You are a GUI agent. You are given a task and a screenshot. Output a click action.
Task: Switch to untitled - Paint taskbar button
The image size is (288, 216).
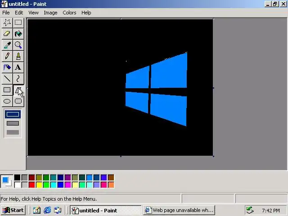pos(105,210)
